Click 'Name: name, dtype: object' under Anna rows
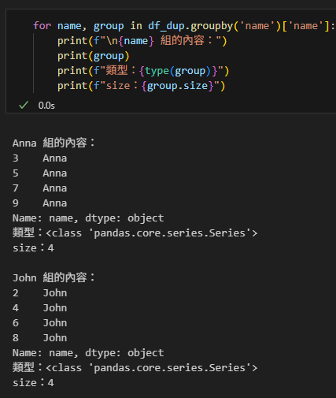Screen dimensions: 336x398 pos(88,218)
